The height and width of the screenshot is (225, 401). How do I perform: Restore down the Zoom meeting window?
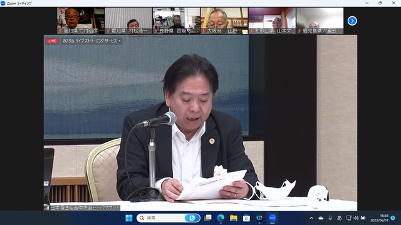(x=380, y=3)
